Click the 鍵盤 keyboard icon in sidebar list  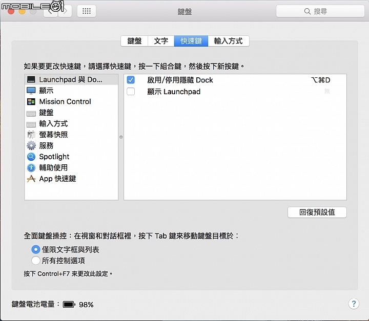(x=31, y=113)
